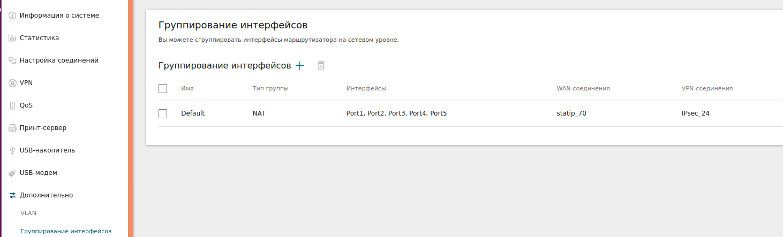Select Группирование интерфейсов in sidebar
The height and width of the screenshot is (237, 783).
66,231
